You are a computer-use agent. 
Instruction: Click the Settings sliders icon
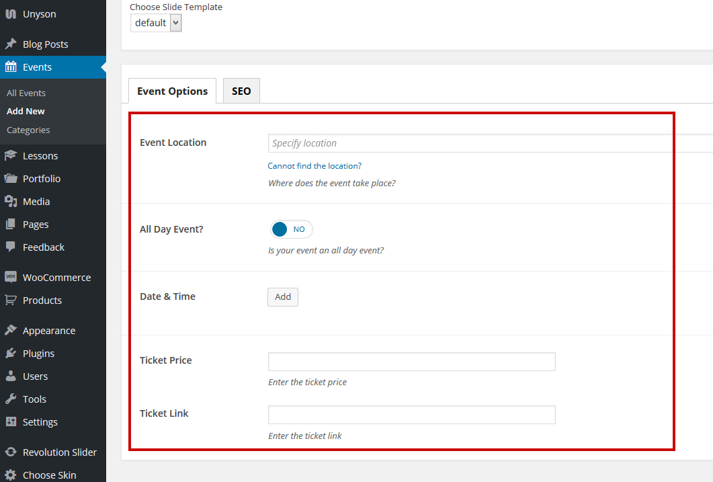(x=11, y=421)
